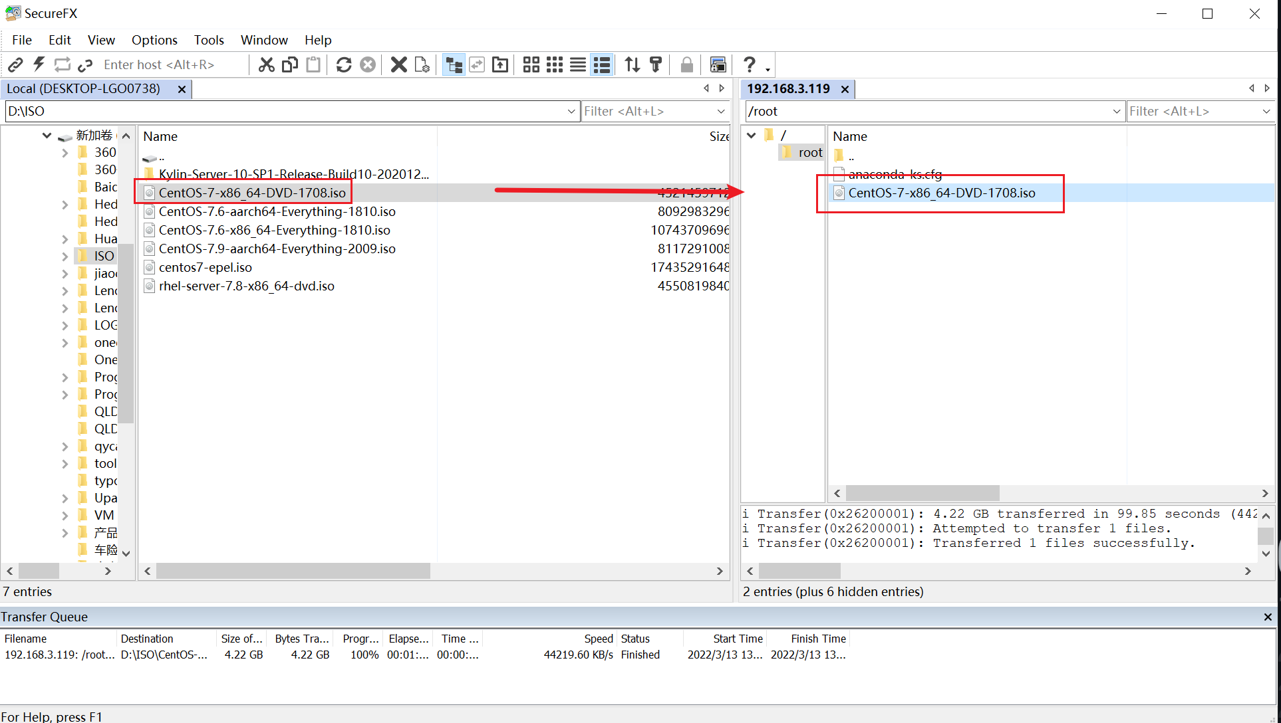Image resolution: width=1281 pixels, height=723 pixels.
Task: Click the Cut scissors icon
Action: (x=266, y=64)
